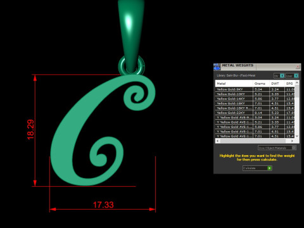Toggle Use Object Materials option
Image resolution: width=304 pixels, height=228 pixels.
pyautogui.click(x=277, y=148)
